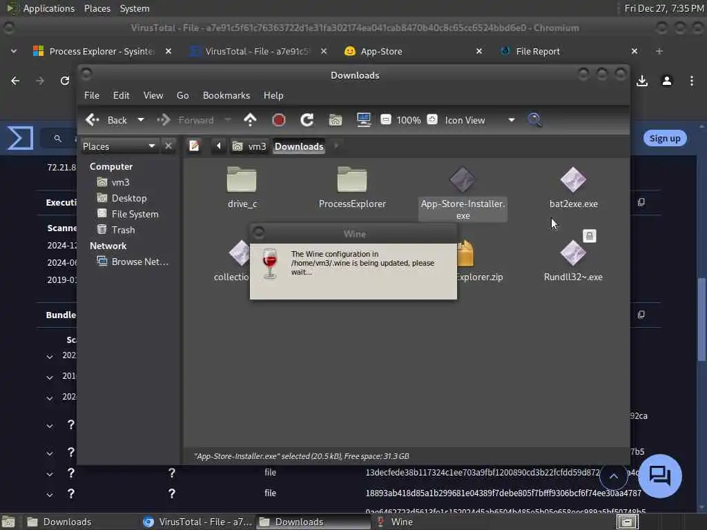This screenshot has height=530, width=707.
Task: Open the View menu
Action: tap(153, 95)
